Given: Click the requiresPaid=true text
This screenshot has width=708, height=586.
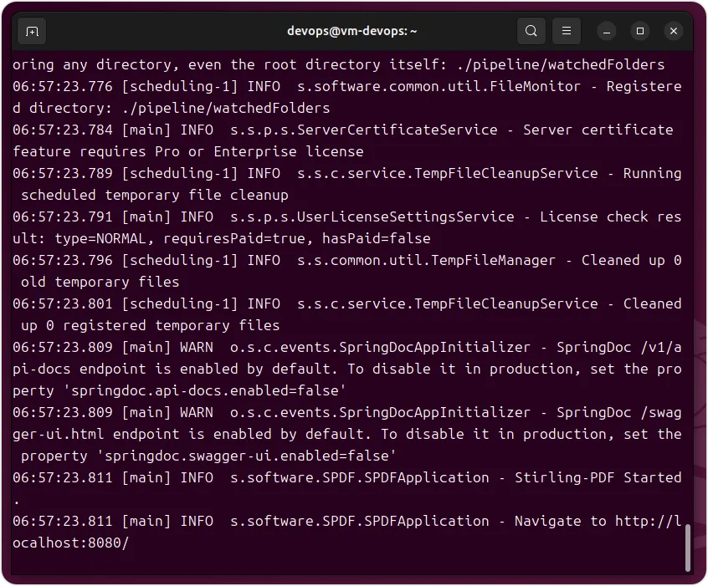Looking at the screenshot, I should pos(233,238).
